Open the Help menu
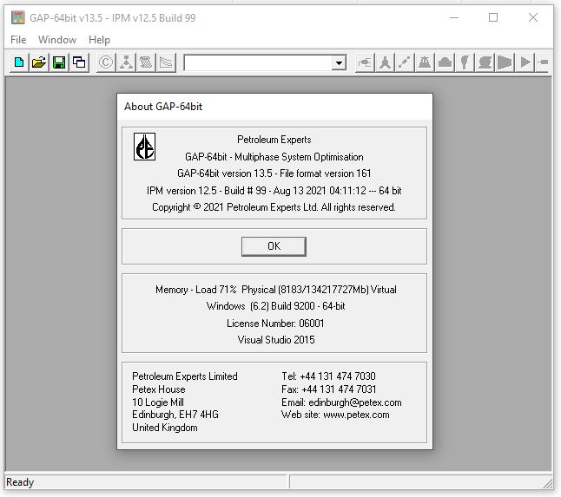This screenshot has height=497, width=561. pos(99,40)
